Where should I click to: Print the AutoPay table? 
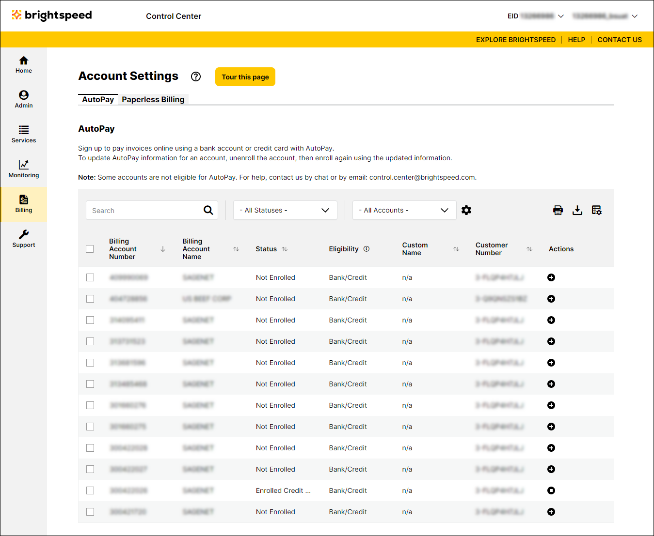pyautogui.click(x=558, y=210)
